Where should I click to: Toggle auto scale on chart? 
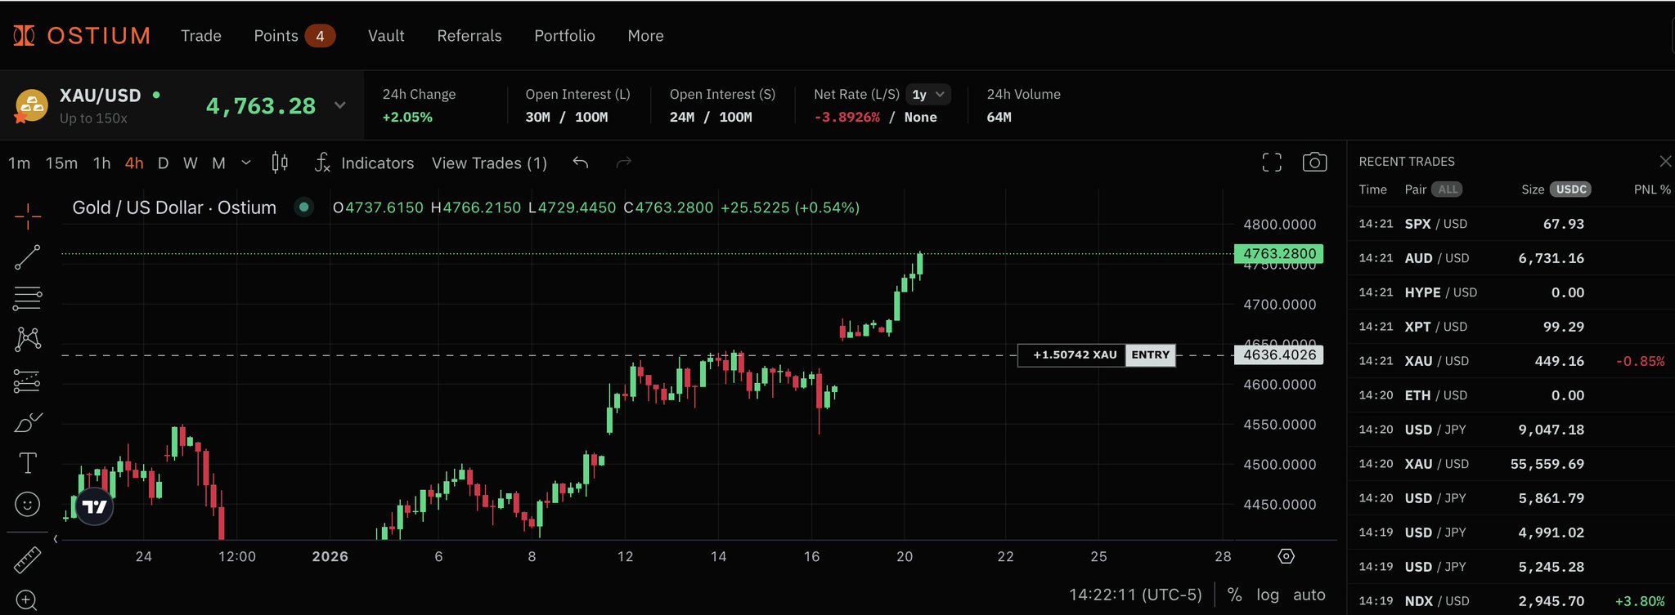pos(1309,595)
